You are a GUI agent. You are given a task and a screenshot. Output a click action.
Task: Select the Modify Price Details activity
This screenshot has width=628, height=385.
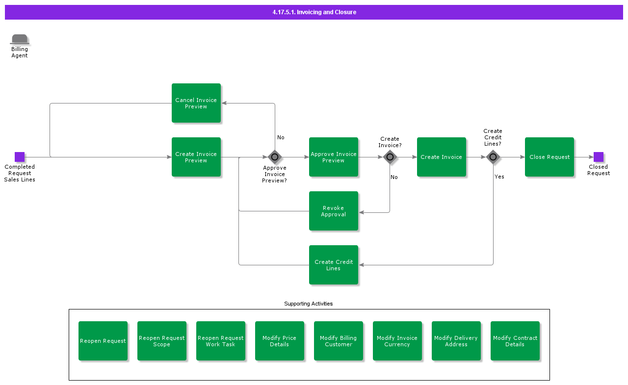pos(280,341)
